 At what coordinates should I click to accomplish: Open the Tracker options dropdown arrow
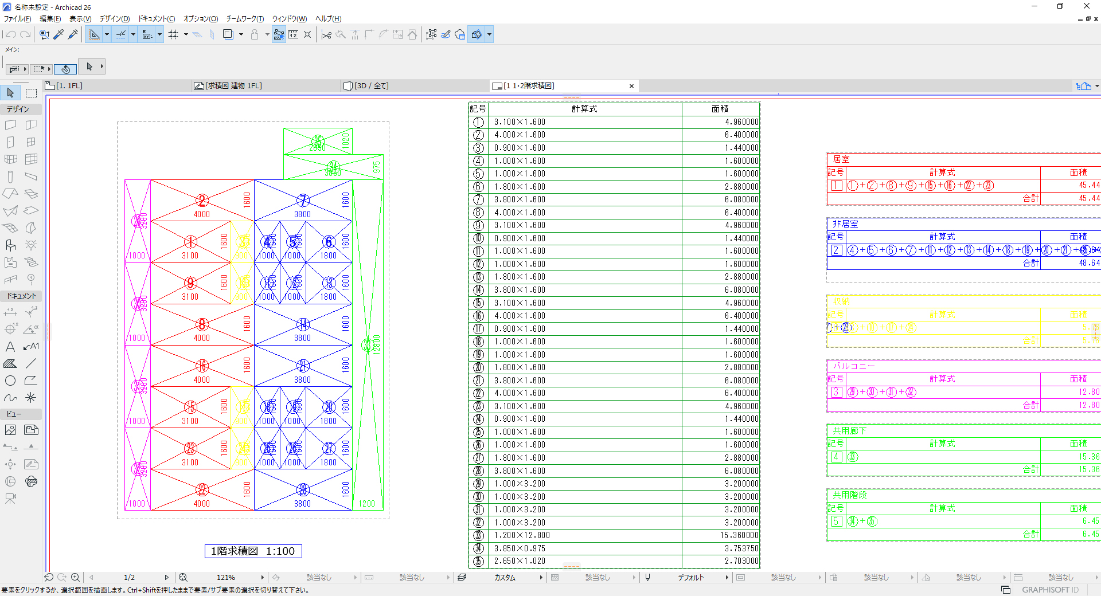pyautogui.click(x=159, y=34)
